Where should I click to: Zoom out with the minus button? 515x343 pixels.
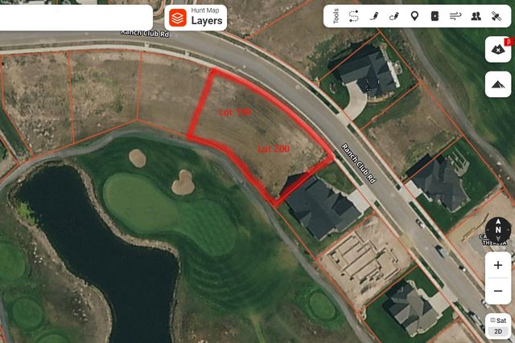tap(498, 292)
